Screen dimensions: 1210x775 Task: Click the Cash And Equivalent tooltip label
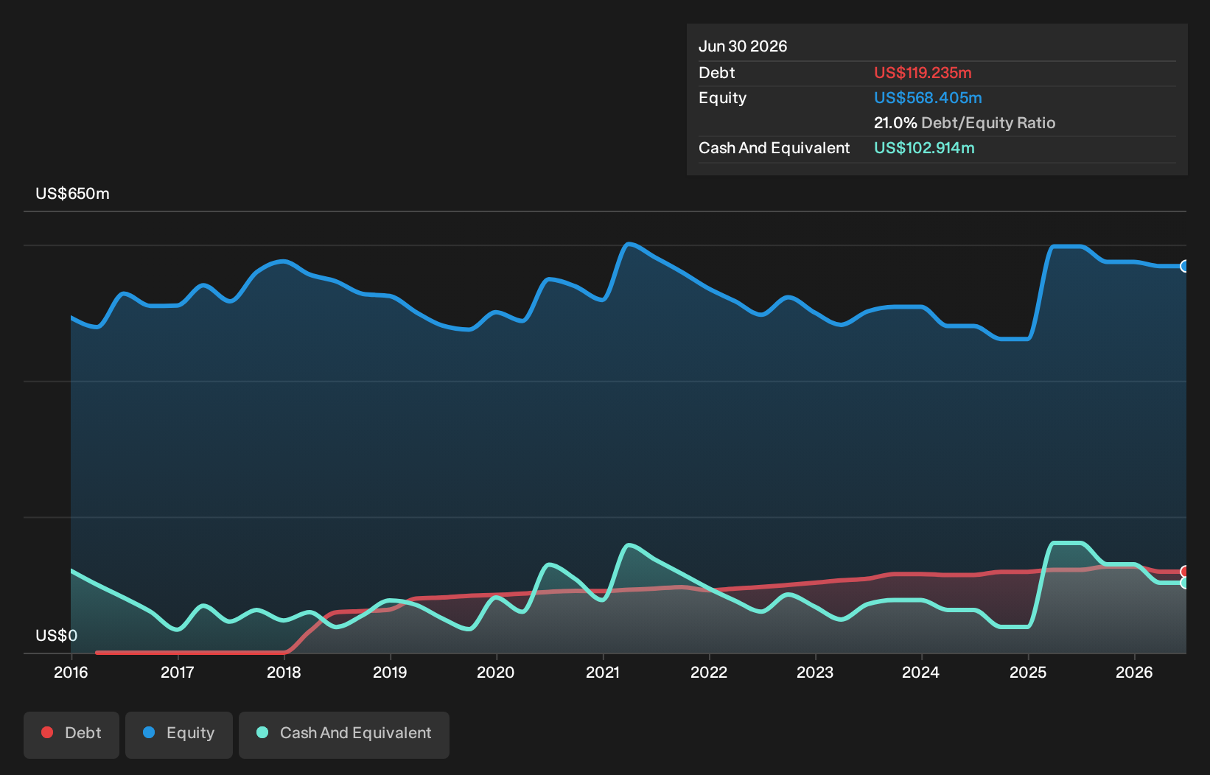(774, 148)
